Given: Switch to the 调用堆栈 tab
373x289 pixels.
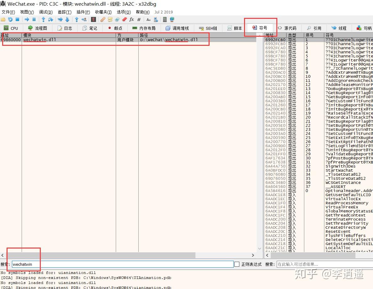Looking at the screenshot, I should tap(177, 28).
